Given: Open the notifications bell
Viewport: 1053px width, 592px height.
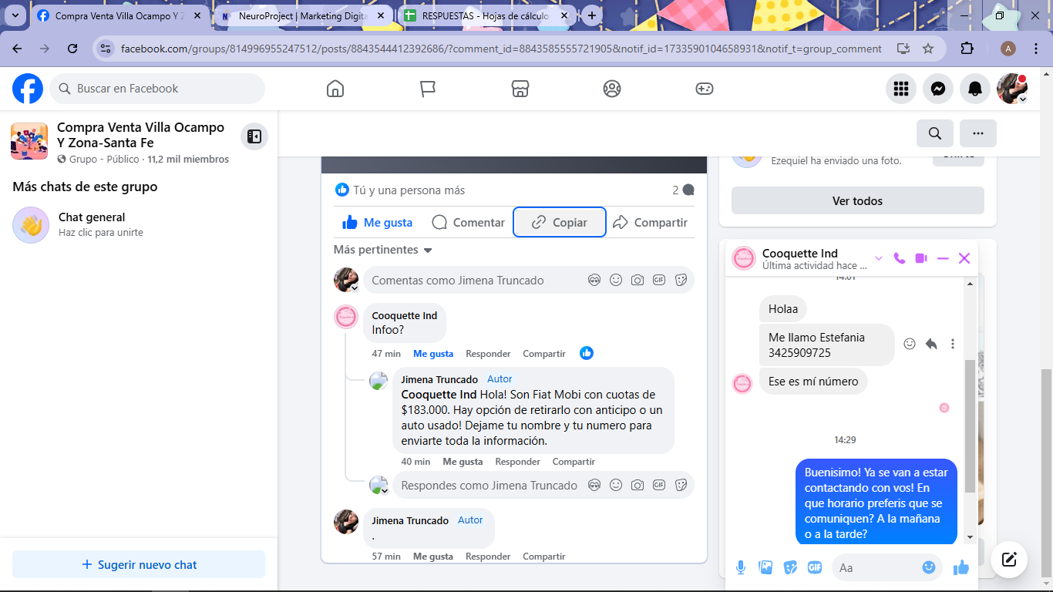Looking at the screenshot, I should (x=975, y=89).
